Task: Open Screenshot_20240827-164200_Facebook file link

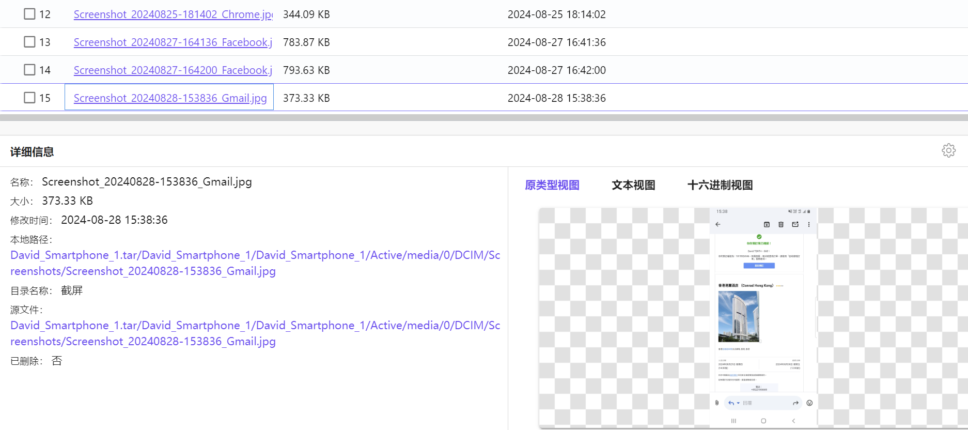Action: (x=173, y=70)
